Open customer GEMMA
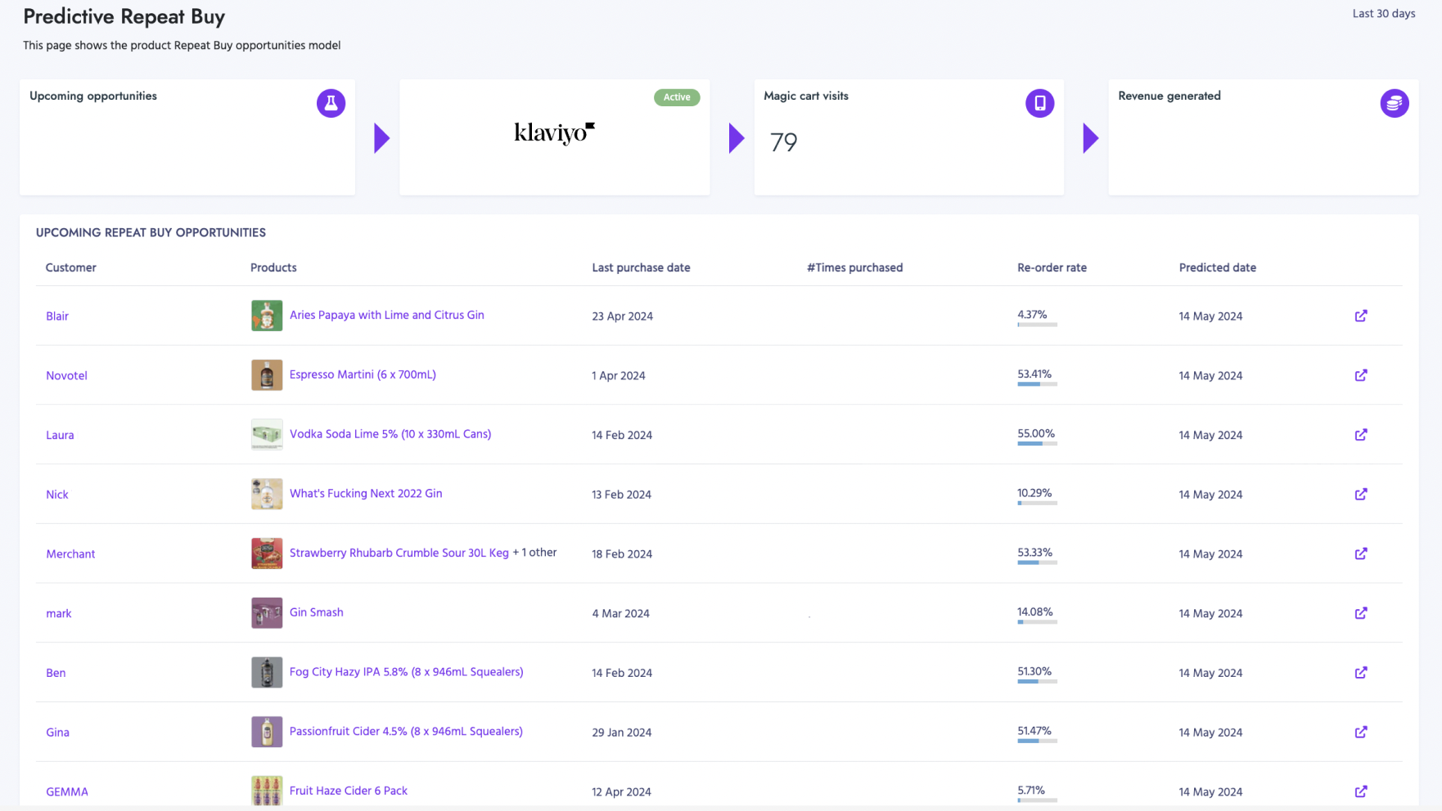Image resolution: width=1442 pixels, height=811 pixels. coord(67,792)
